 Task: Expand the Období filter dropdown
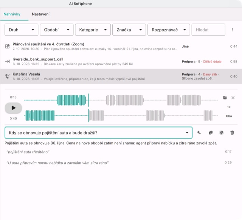click(x=56, y=30)
